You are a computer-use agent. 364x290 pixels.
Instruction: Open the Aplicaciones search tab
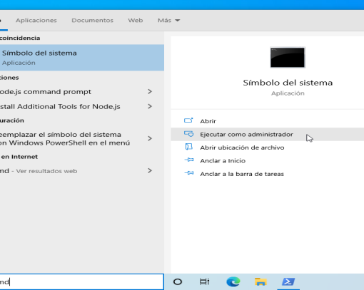tap(36, 21)
